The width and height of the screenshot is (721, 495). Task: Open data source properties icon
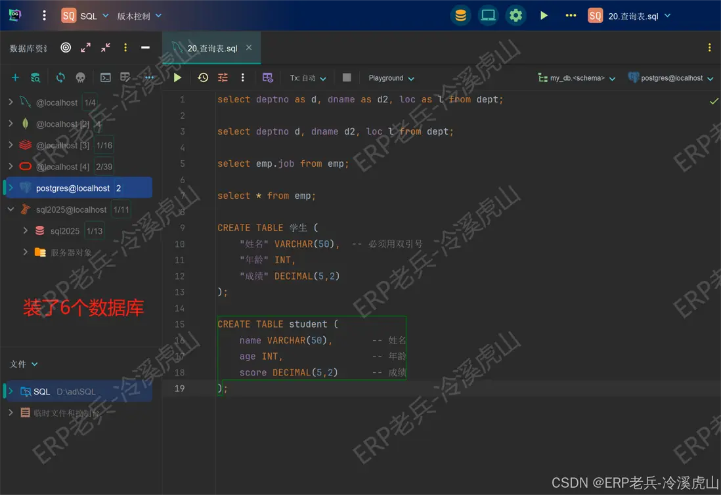(35, 77)
